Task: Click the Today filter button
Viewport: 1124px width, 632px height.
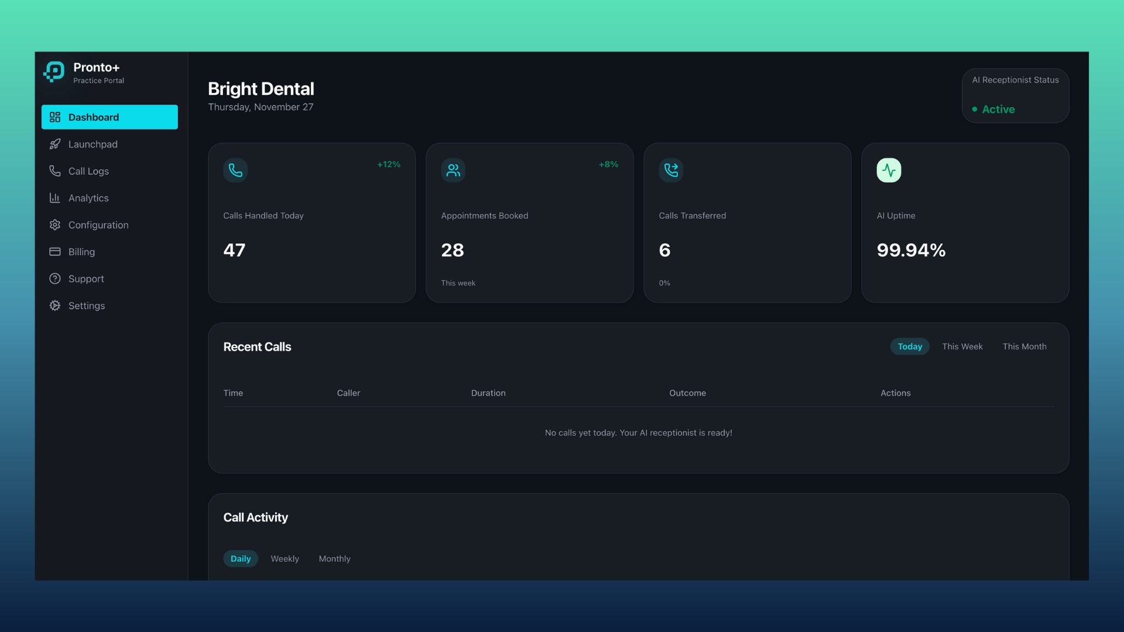Action: point(910,346)
